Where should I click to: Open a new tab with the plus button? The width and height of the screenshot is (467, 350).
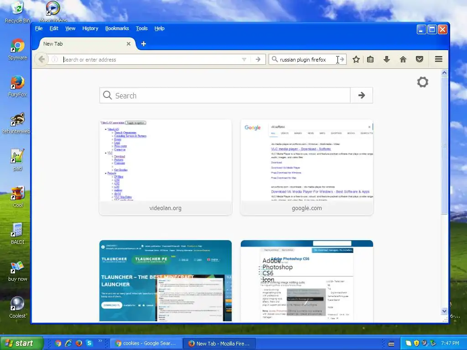(x=144, y=44)
